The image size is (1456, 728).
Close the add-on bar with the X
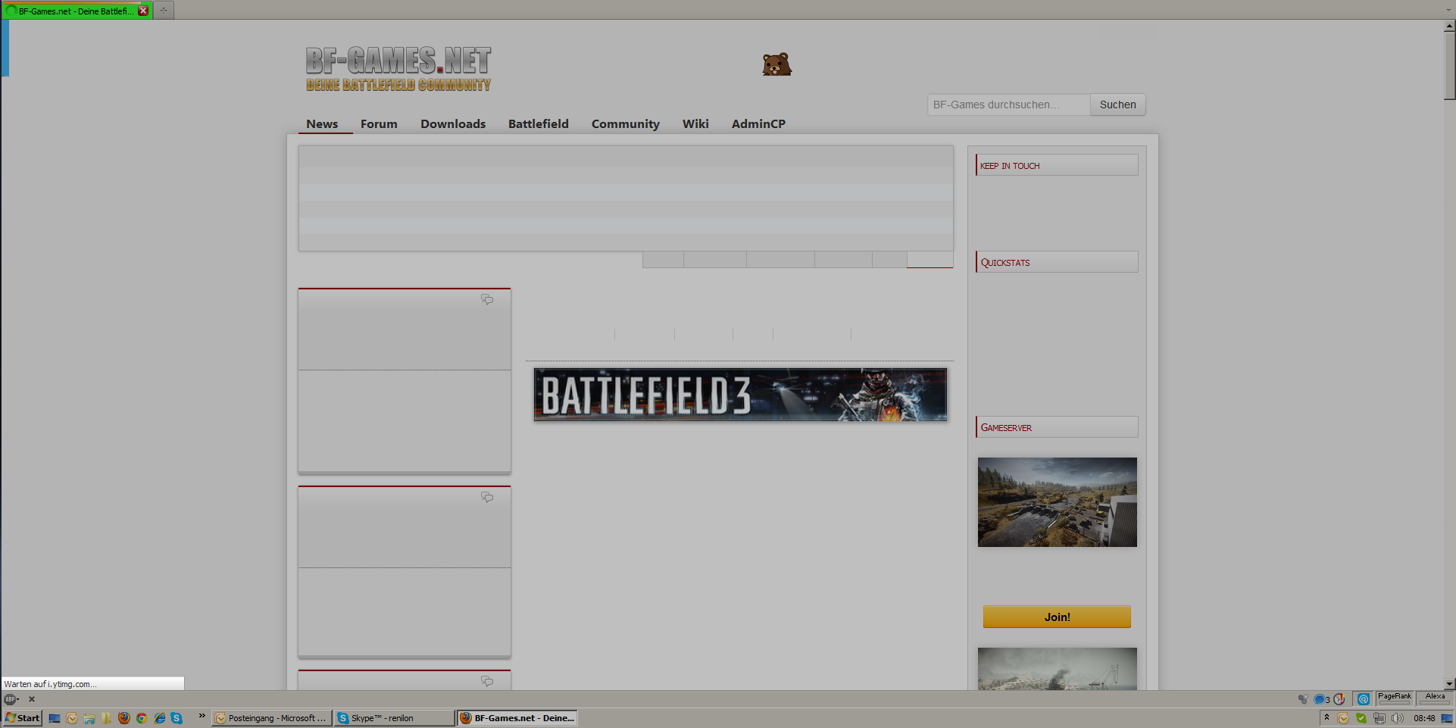click(32, 699)
